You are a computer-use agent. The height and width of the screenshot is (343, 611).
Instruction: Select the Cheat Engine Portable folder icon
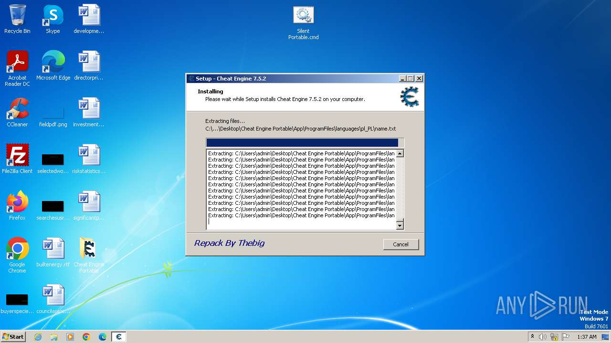[89, 255]
